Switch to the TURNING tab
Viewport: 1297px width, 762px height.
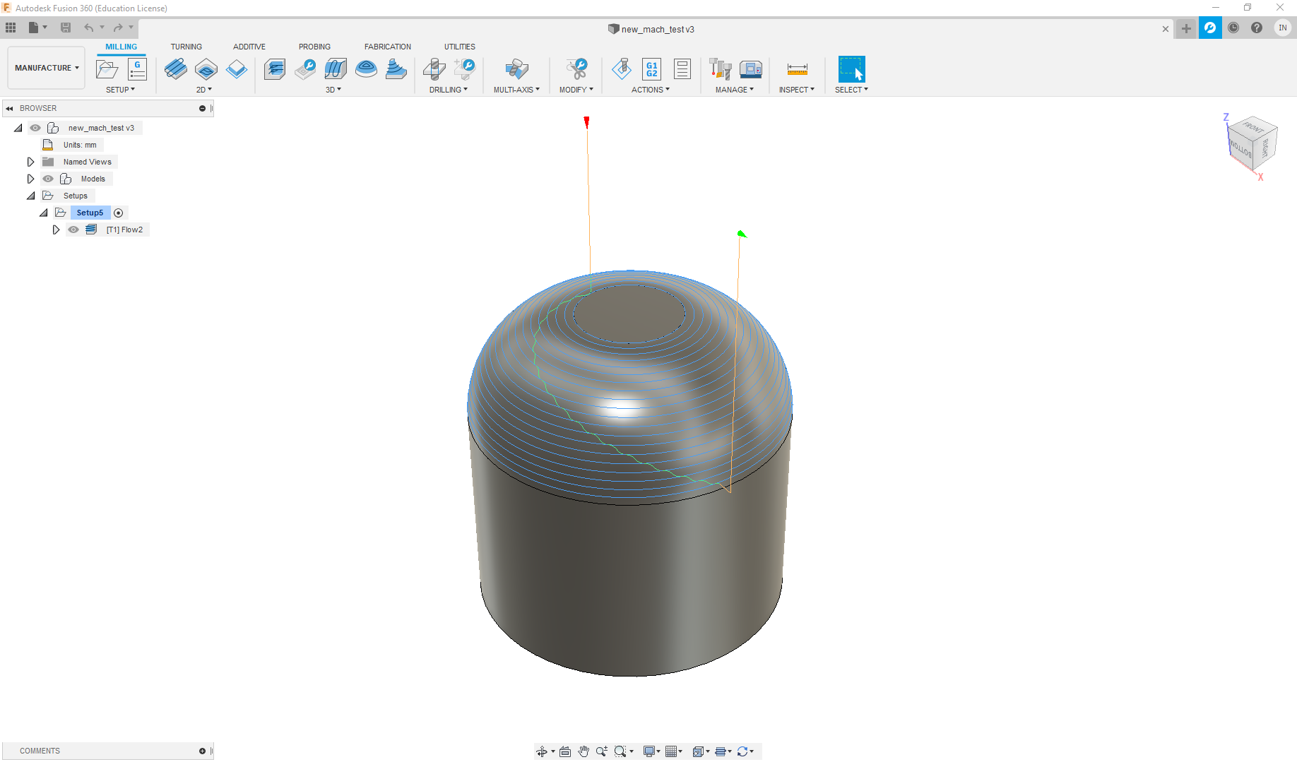[186, 47]
